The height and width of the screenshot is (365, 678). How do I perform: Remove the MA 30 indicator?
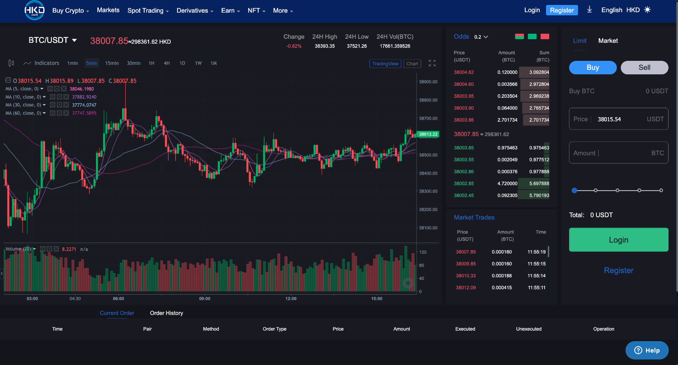[x=66, y=105]
